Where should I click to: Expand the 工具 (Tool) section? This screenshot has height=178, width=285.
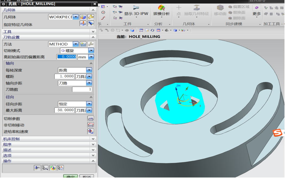point(93,32)
